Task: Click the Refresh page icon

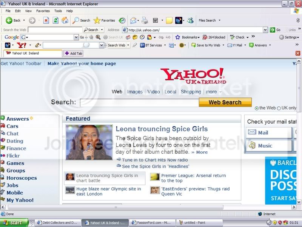Action: pos(55,20)
